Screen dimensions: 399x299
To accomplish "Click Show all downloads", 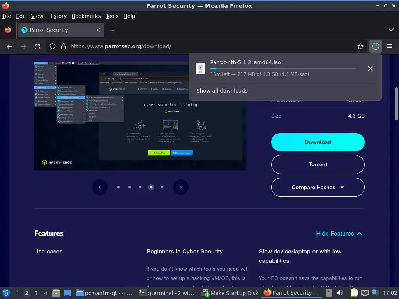I will 222,91.
